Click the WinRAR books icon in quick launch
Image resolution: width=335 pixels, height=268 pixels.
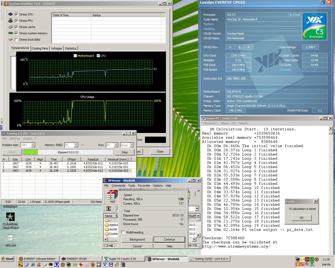123,265
